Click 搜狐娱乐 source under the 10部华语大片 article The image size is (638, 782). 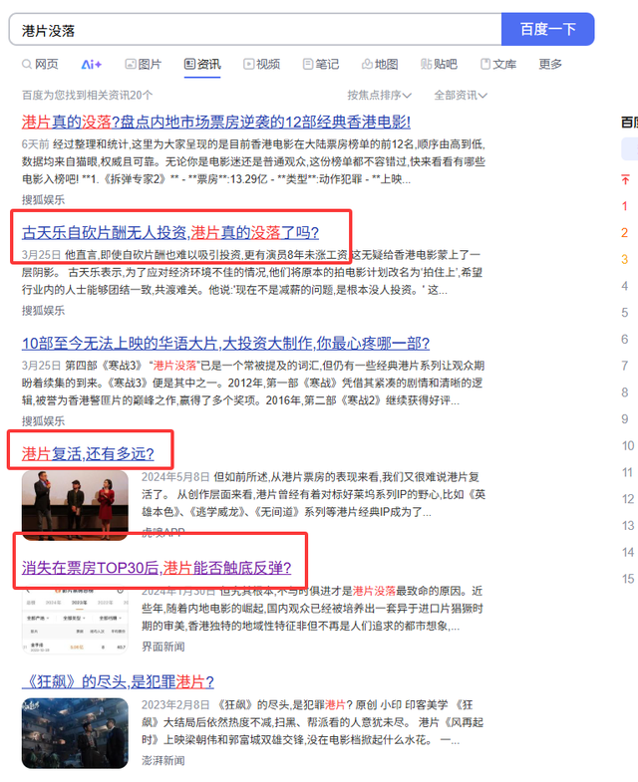(x=44, y=421)
